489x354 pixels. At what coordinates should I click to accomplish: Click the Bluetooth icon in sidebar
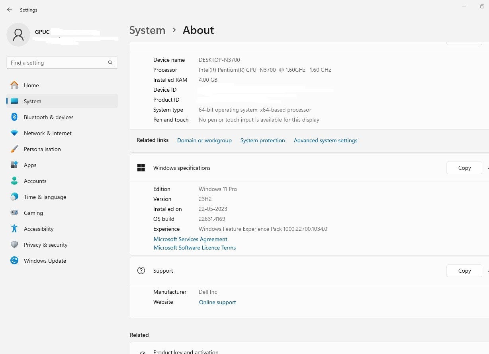pos(14,117)
